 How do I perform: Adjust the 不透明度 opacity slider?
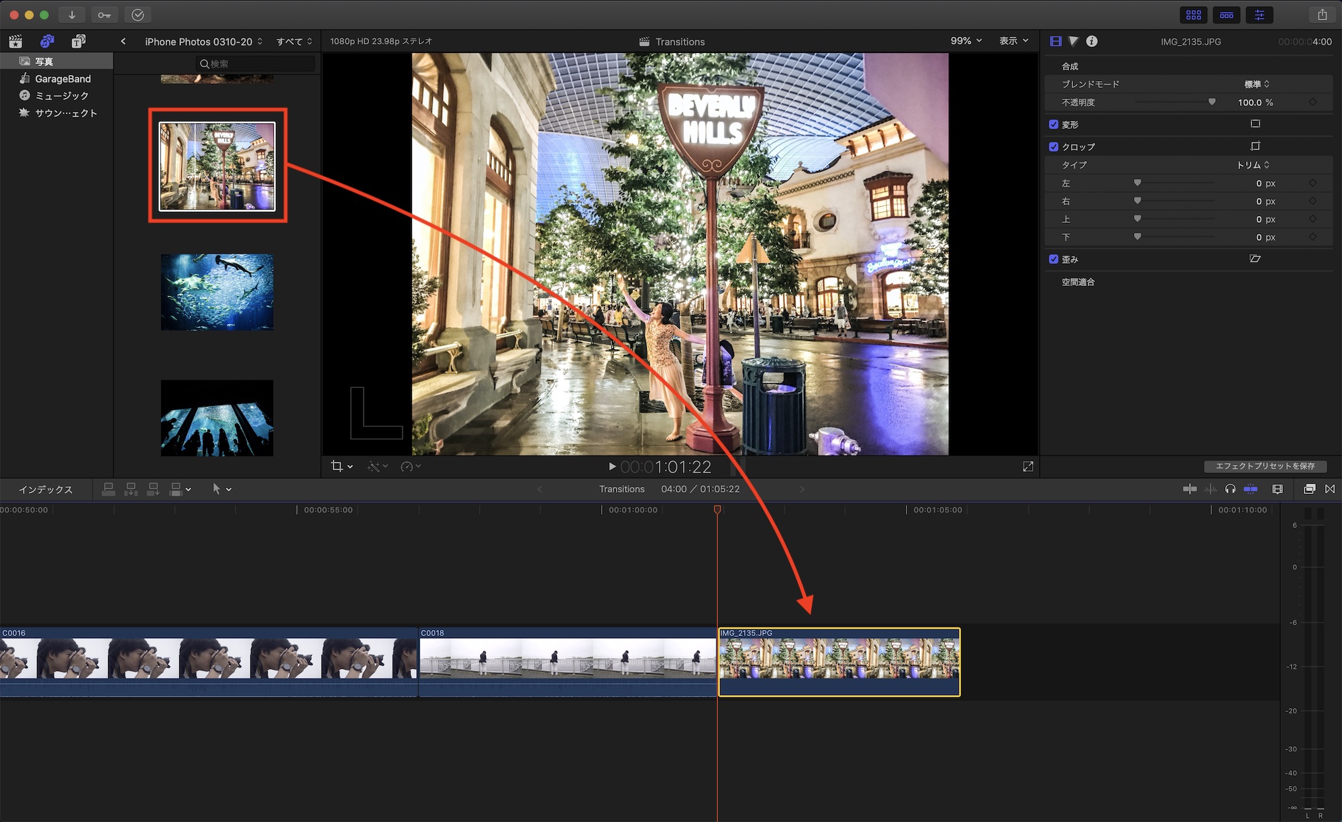pyautogui.click(x=1211, y=102)
